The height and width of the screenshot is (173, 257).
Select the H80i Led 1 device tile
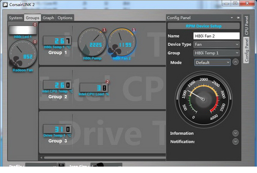point(23,30)
